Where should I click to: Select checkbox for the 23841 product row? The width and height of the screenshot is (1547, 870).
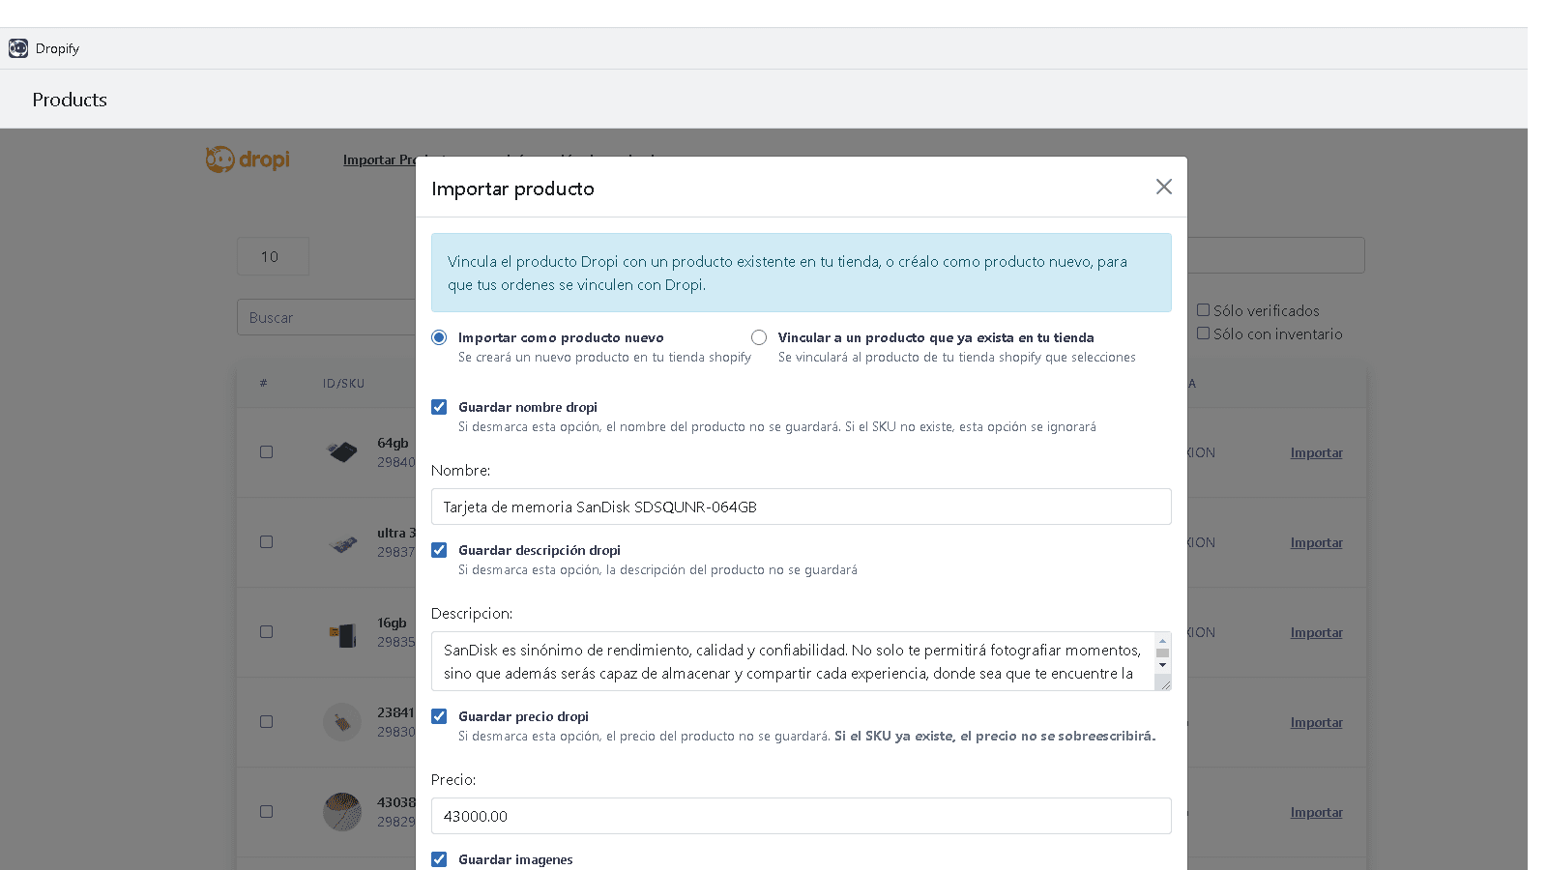click(266, 721)
